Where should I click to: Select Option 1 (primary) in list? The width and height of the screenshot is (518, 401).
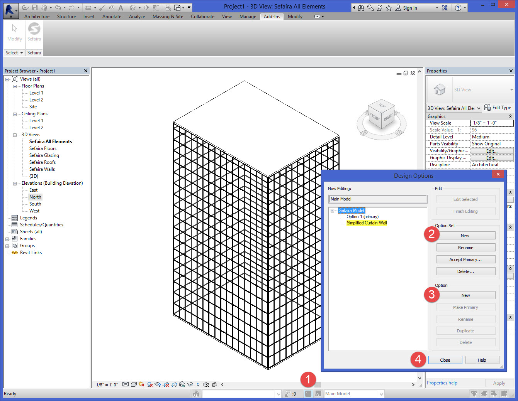pyautogui.click(x=362, y=217)
